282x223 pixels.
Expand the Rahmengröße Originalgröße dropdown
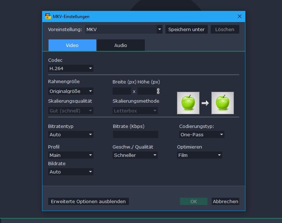coord(71,91)
